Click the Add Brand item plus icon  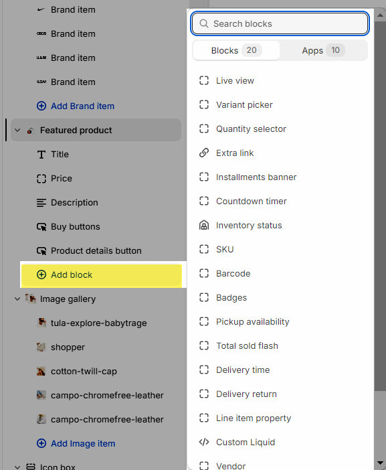tap(41, 106)
